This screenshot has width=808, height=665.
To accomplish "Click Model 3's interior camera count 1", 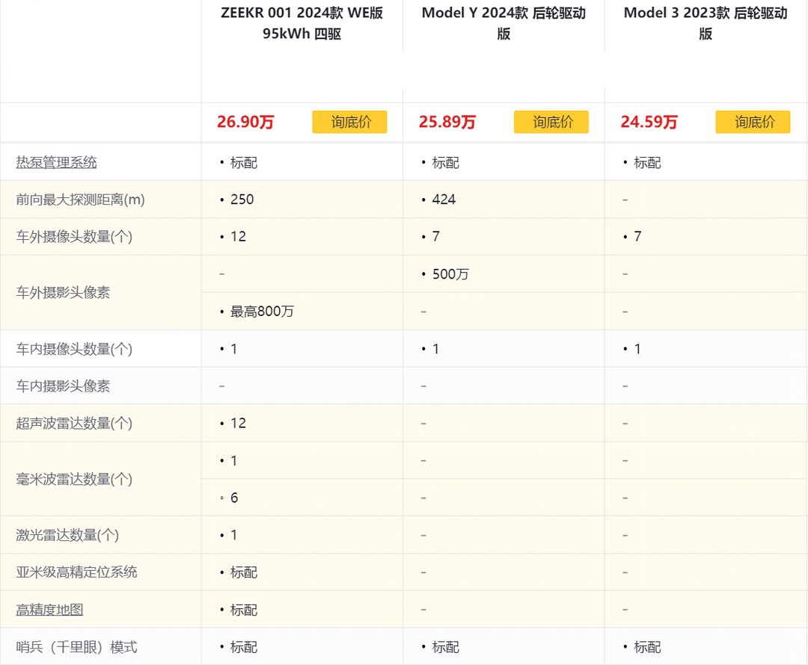I will [637, 349].
